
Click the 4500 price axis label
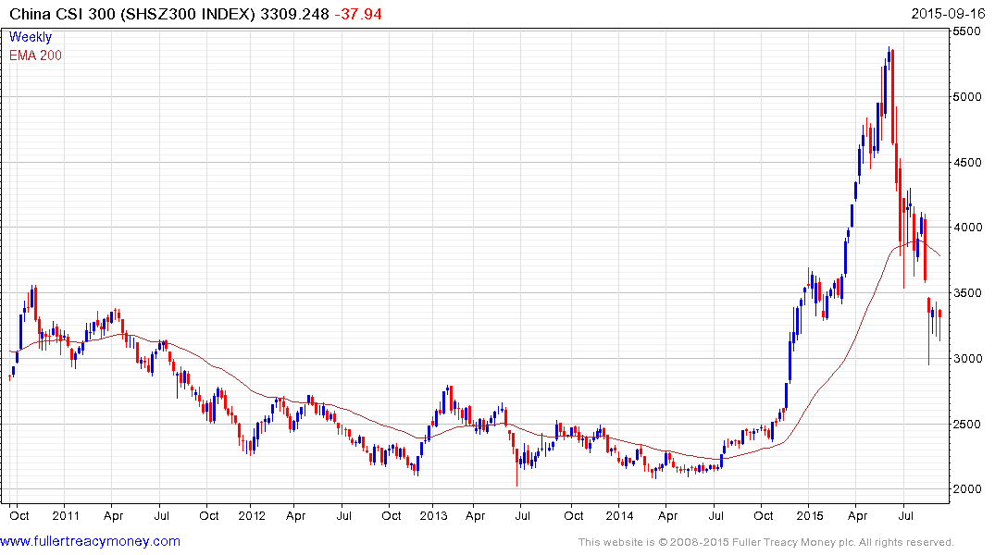[967, 163]
